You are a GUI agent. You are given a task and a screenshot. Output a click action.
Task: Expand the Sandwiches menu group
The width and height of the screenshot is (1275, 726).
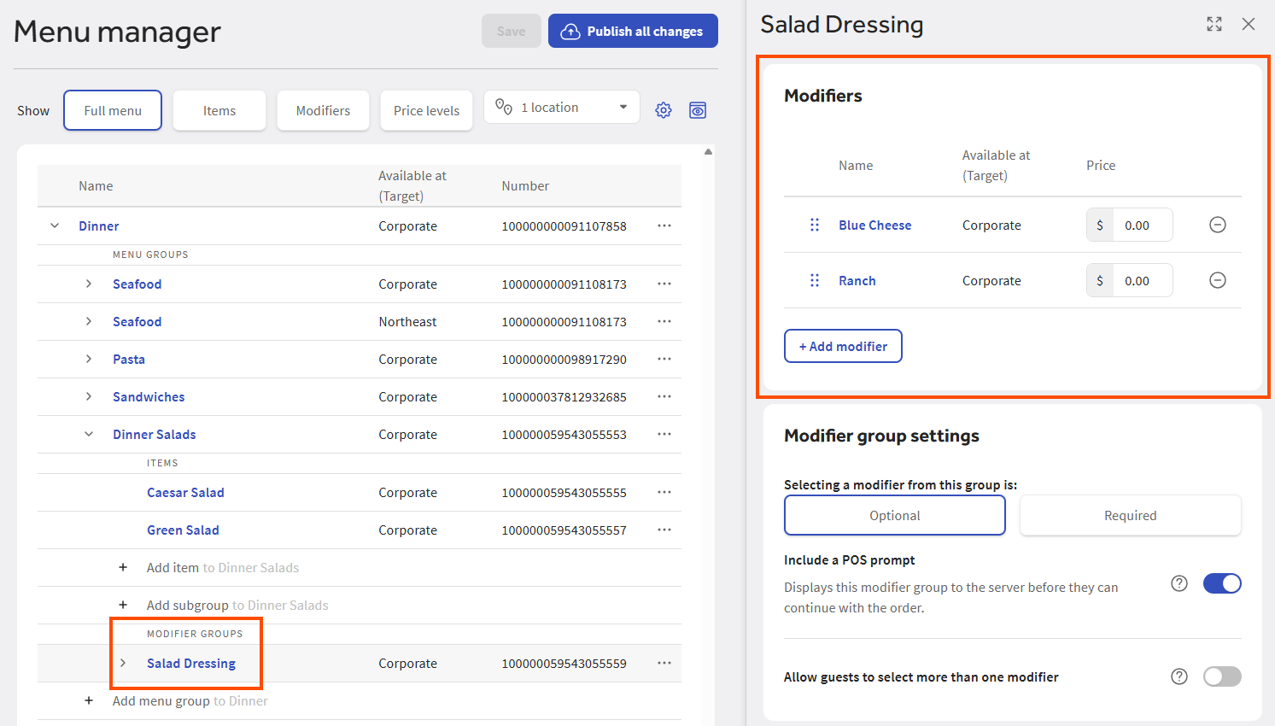click(x=89, y=396)
